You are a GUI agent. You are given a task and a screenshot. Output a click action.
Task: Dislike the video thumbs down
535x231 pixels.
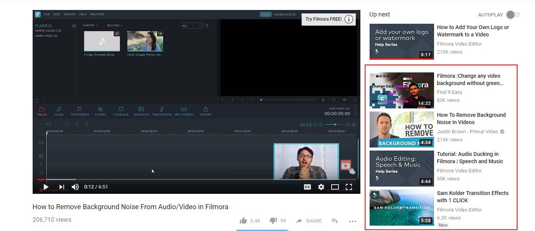tap(273, 221)
